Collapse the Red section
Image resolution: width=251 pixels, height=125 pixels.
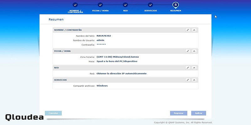[194, 68]
